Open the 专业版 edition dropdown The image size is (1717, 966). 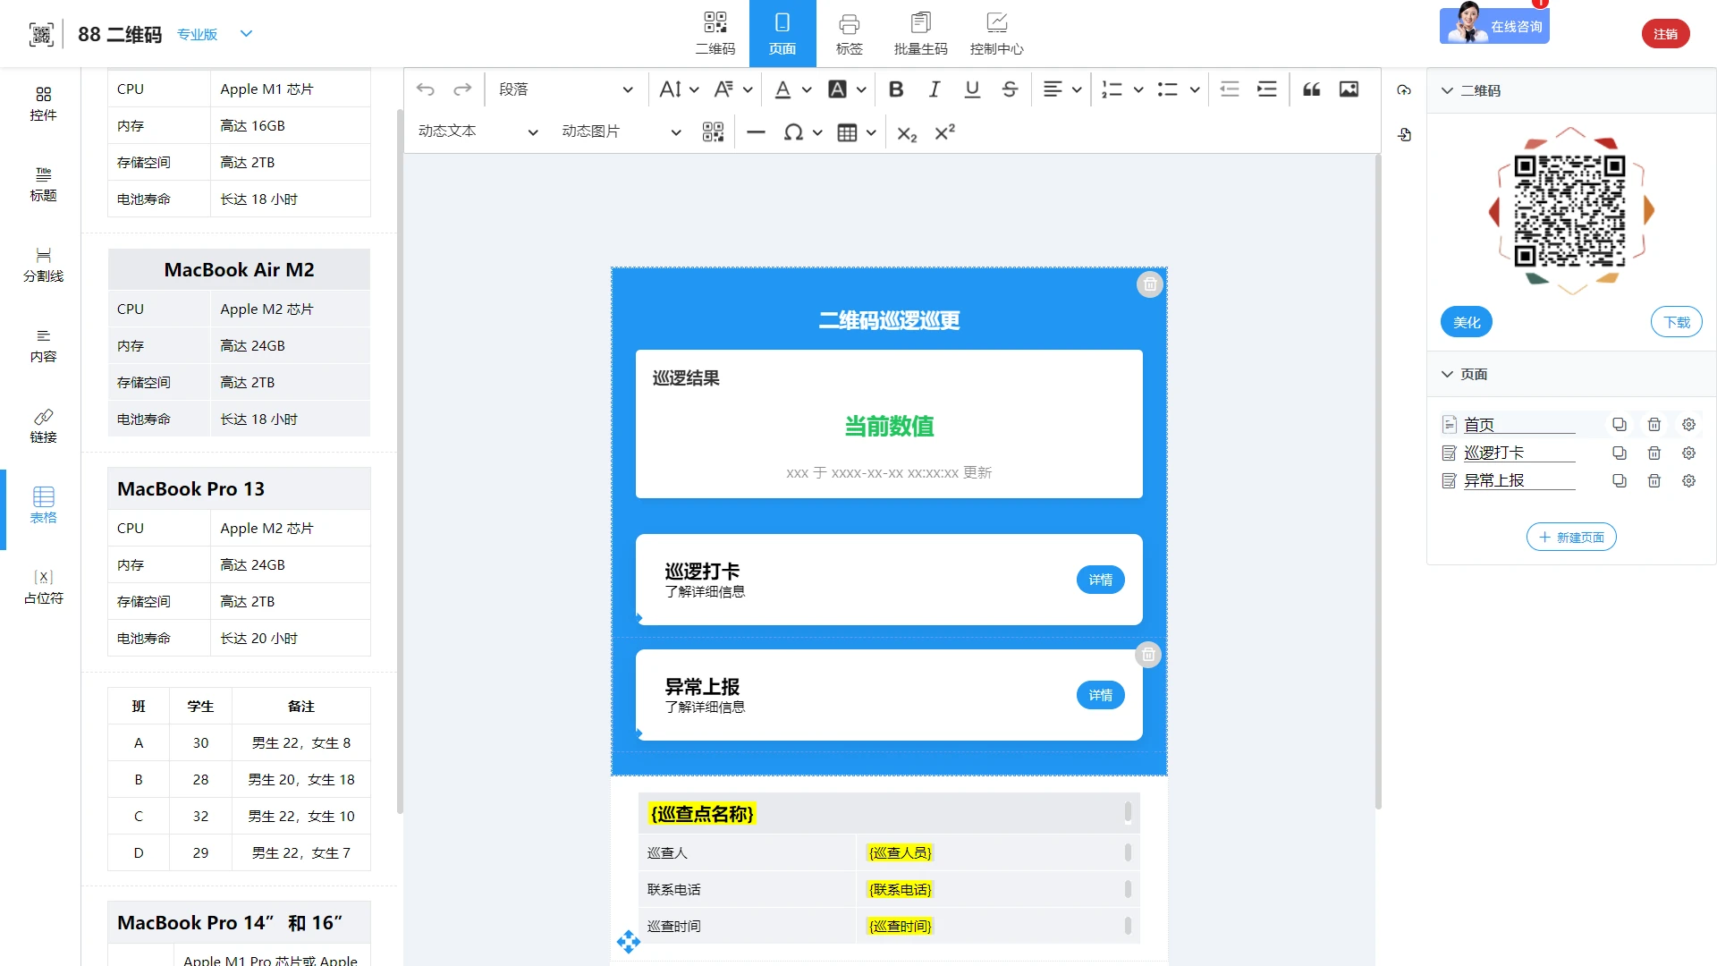215,34
